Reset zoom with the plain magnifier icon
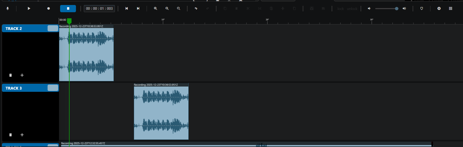Screen dimensions: 463x147 (x=179, y=9)
